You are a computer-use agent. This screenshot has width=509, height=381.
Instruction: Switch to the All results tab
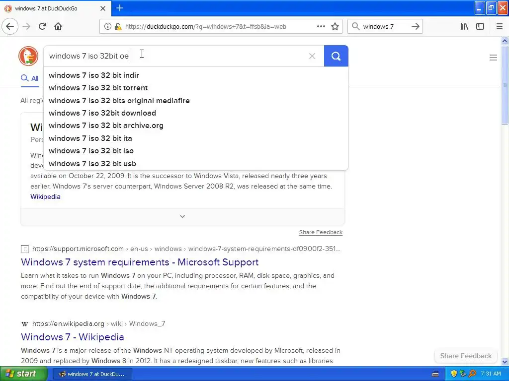tap(29, 78)
